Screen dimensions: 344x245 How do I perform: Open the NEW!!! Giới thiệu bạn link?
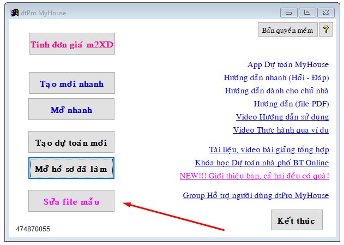254,176
